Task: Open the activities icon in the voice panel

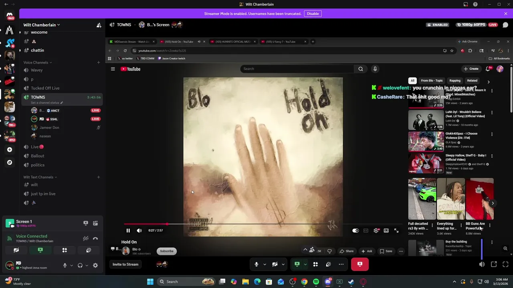Action: tap(65, 250)
